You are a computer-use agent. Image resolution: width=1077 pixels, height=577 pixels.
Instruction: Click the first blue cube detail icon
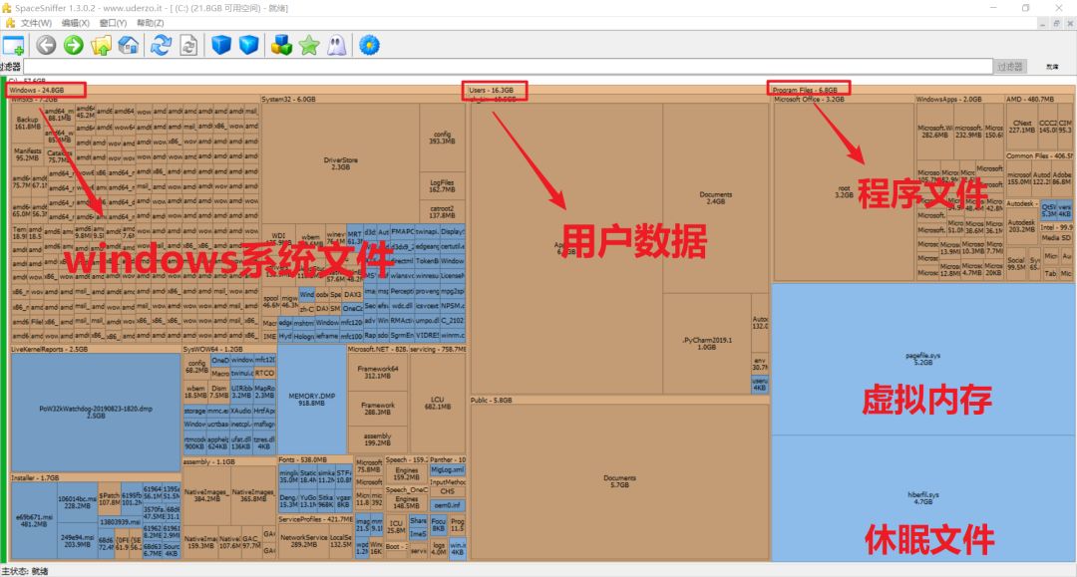221,45
